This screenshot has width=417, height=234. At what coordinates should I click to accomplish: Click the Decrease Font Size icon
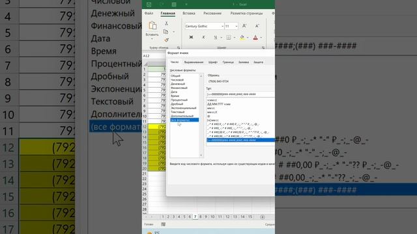coord(257,26)
